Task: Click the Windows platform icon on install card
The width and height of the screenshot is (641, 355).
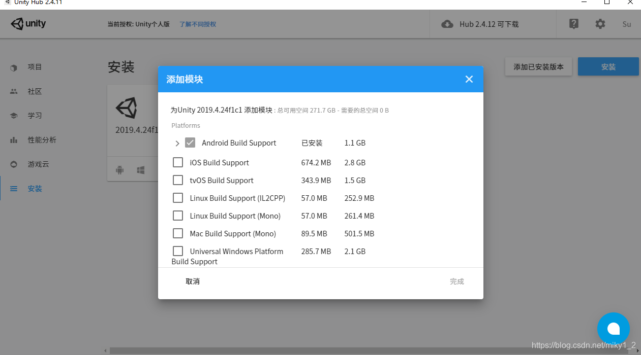Action: point(141,170)
